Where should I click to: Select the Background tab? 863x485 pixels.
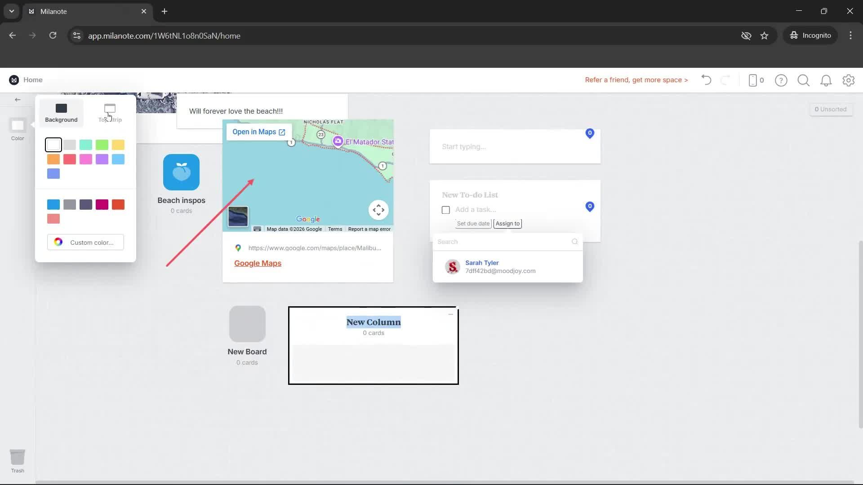click(61, 113)
